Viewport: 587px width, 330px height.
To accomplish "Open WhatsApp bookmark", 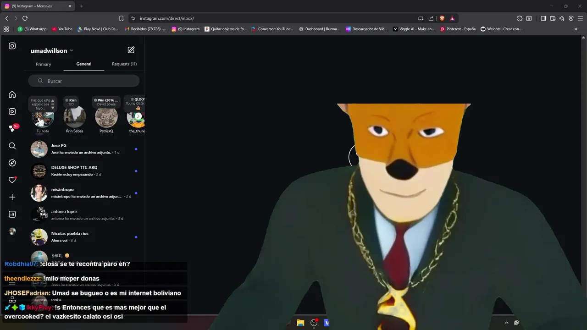I will pyautogui.click(x=32, y=29).
